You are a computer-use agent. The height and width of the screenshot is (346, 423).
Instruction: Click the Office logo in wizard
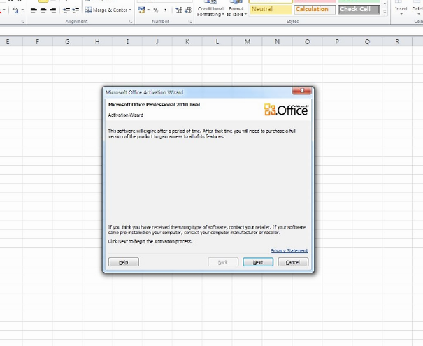pyautogui.click(x=286, y=110)
